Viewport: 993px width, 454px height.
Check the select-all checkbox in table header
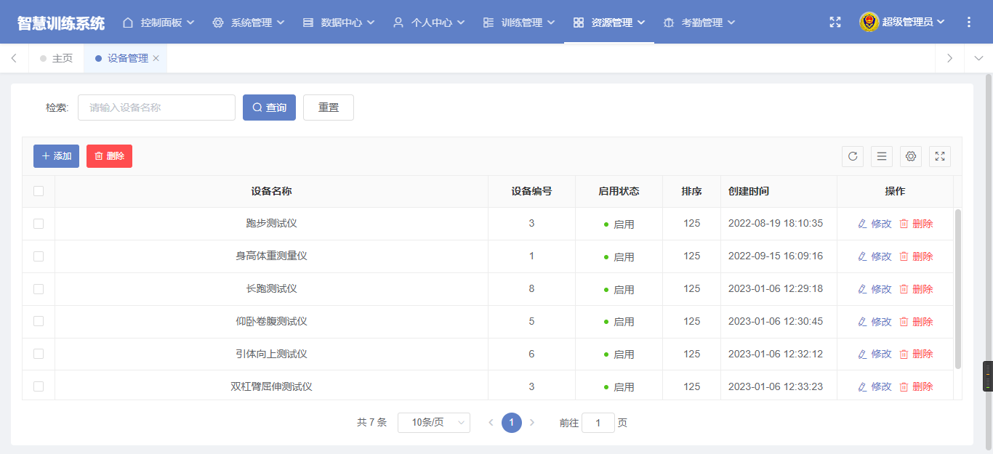coord(39,191)
